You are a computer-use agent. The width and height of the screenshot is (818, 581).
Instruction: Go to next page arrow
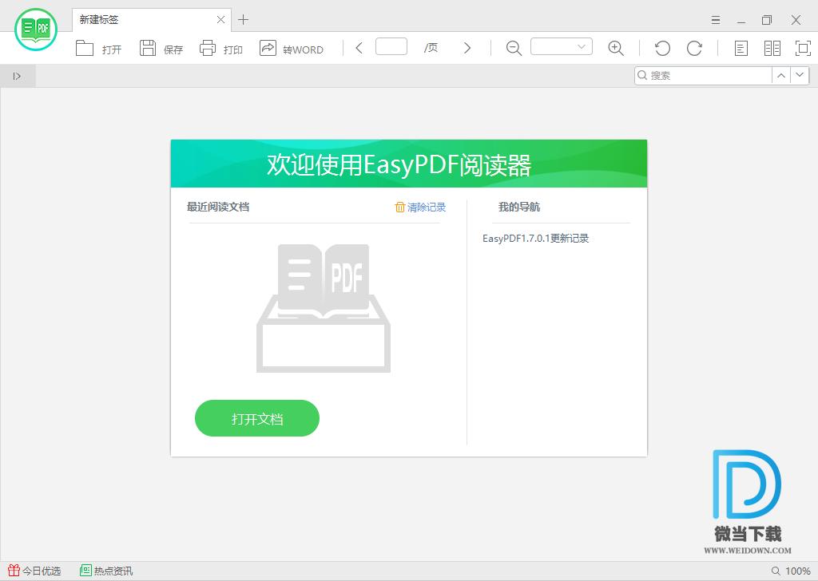[x=467, y=48]
